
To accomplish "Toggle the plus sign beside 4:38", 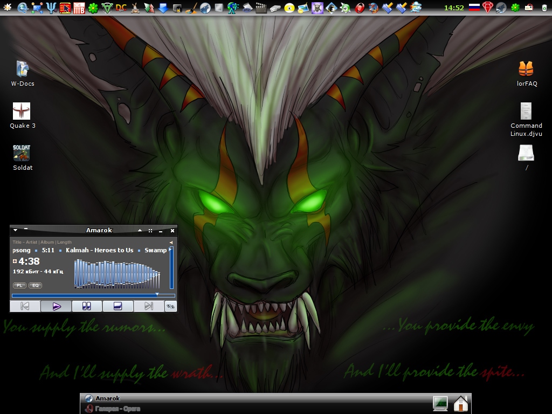I will pos(15,261).
